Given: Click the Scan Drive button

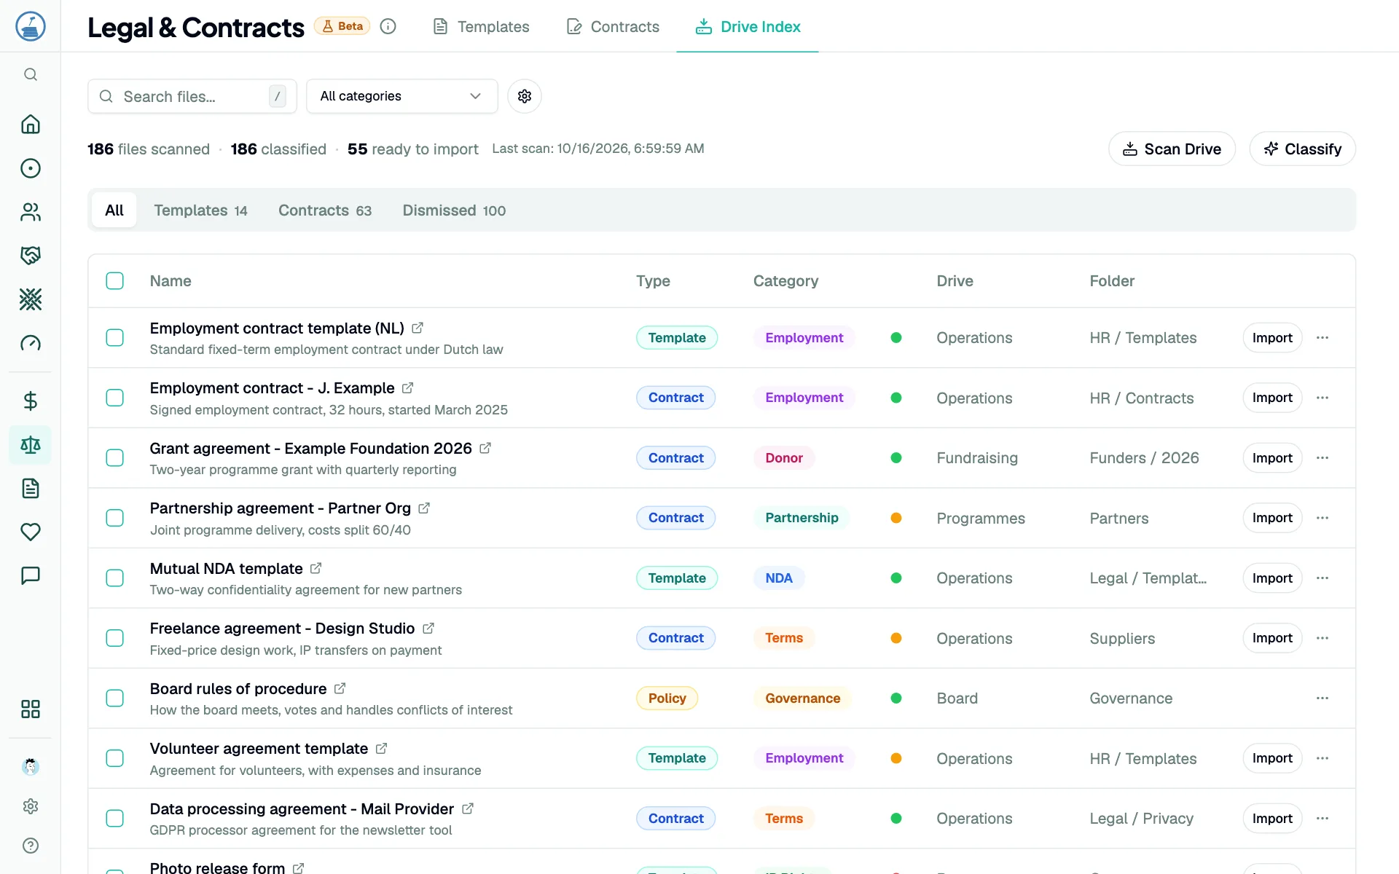Looking at the screenshot, I should click(1172, 149).
